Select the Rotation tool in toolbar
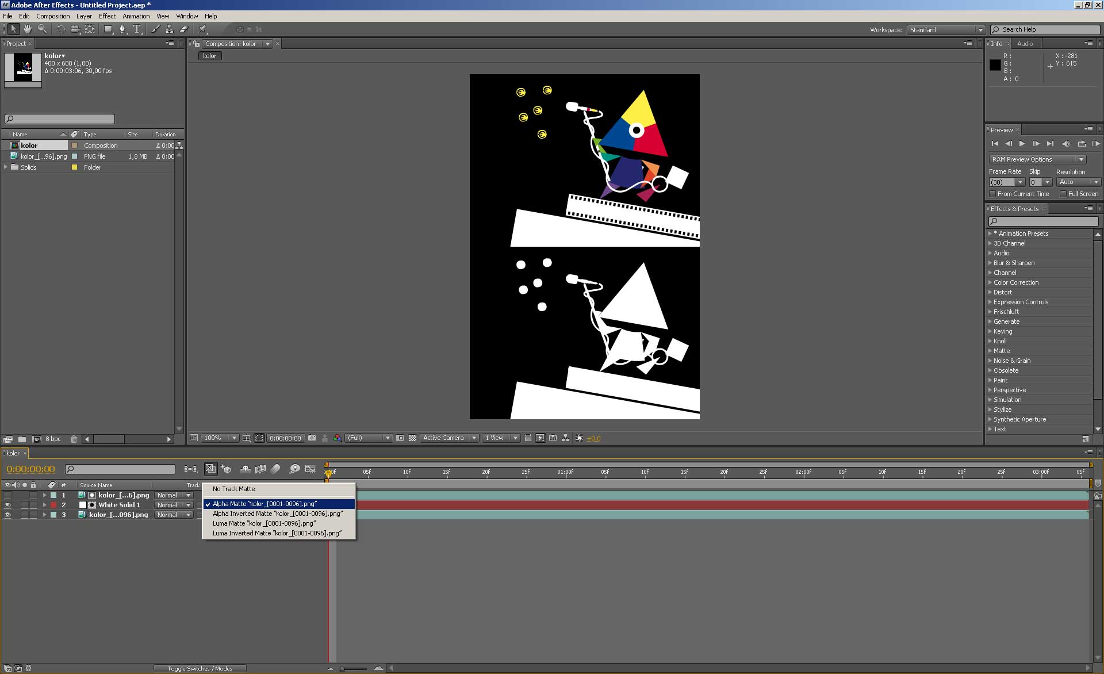Viewport: 1104px width, 674px height. (x=60, y=29)
